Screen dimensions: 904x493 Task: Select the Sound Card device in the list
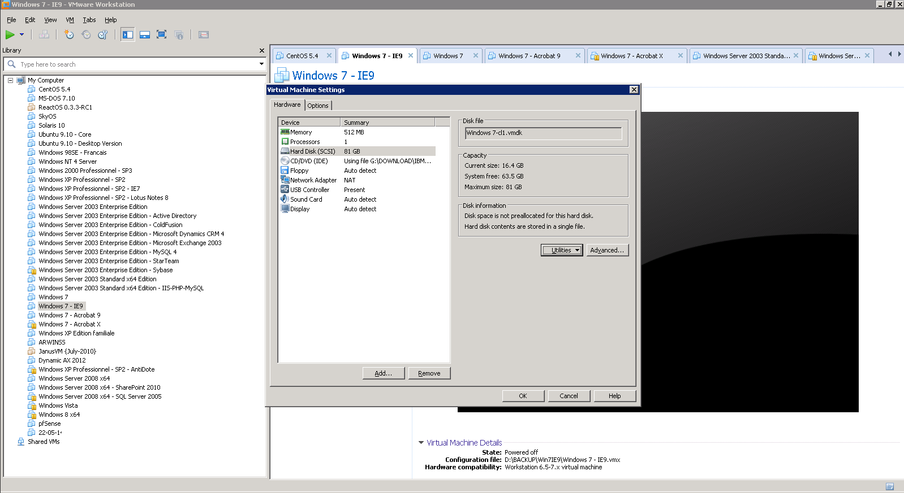(305, 199)
